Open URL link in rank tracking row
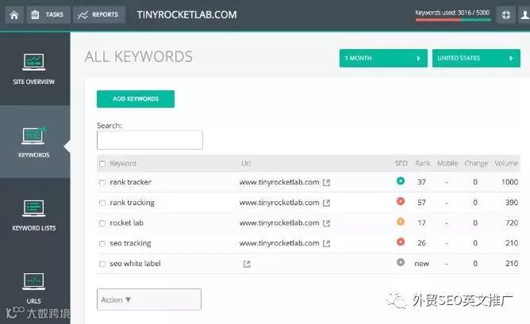Image resolution: width=530 pixels, height=324 pixels. click(x=279, y=203)
